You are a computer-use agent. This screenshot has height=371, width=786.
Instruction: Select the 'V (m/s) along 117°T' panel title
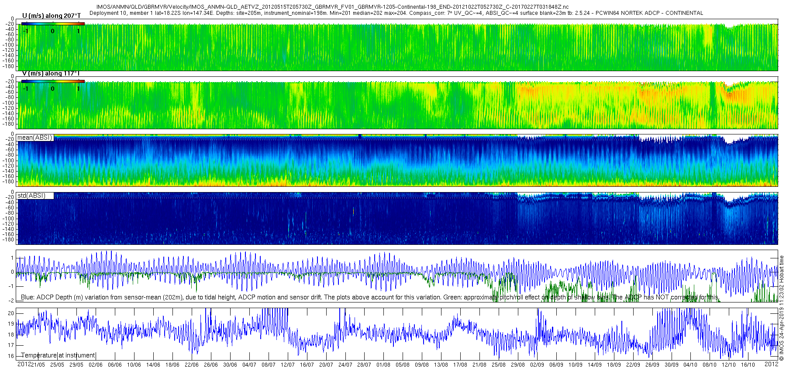(52, 73)
